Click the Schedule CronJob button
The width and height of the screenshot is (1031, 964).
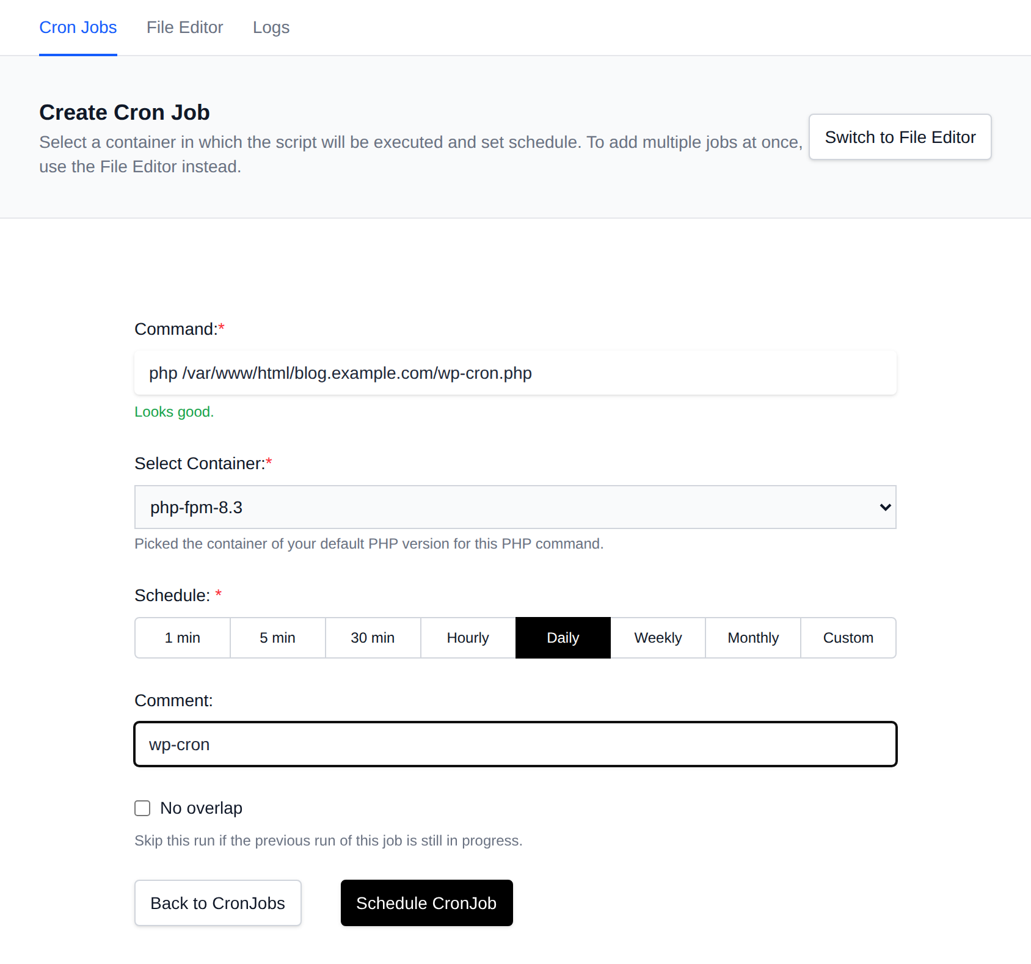[427, 903]
